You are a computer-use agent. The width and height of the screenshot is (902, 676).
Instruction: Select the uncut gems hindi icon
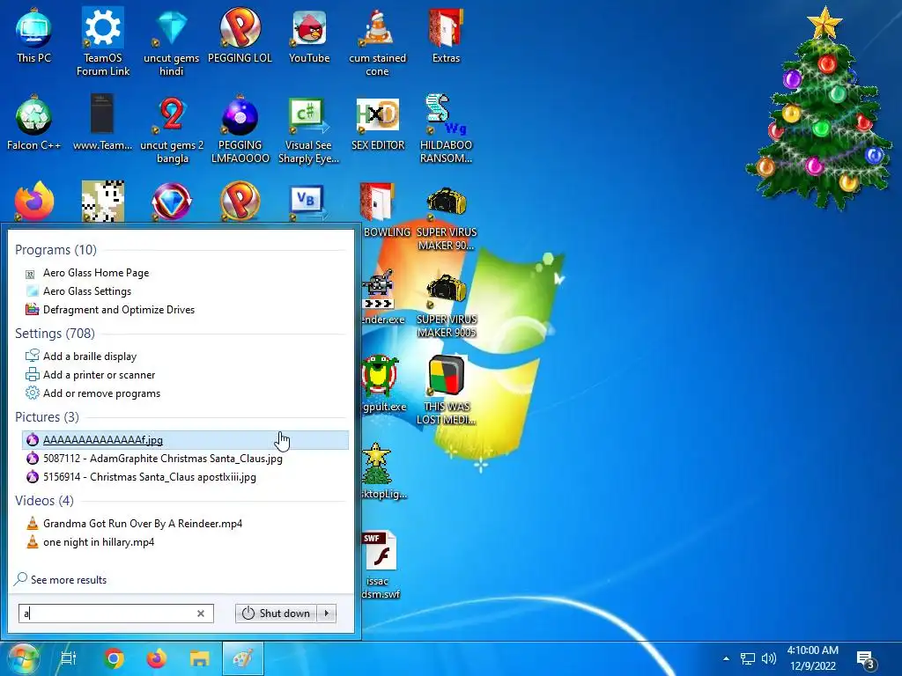pyautogui.click(x=172, y=42)
